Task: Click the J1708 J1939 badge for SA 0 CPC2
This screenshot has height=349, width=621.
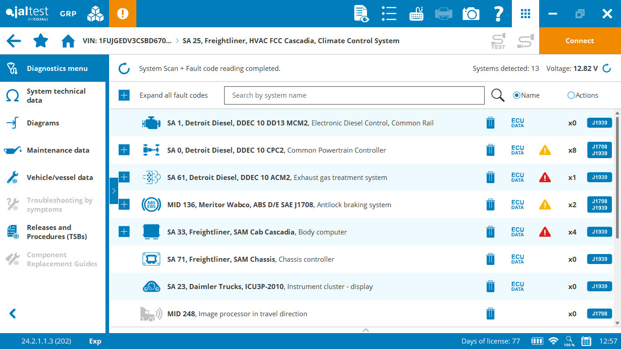Action: point(600,150)
